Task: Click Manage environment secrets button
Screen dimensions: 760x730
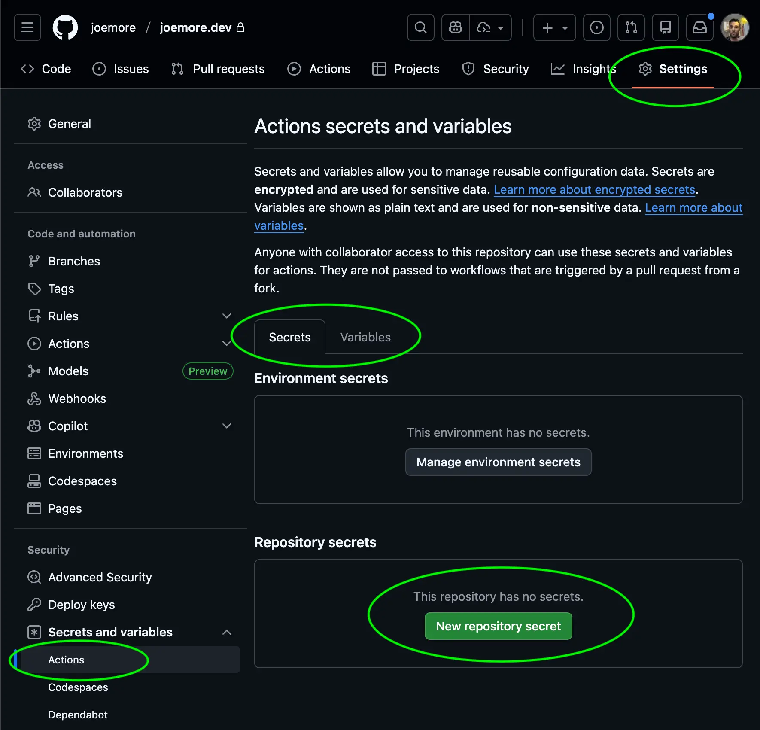Action: point(498,462)
